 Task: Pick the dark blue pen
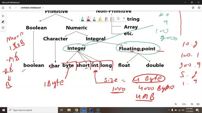click(x=94, y=19)
